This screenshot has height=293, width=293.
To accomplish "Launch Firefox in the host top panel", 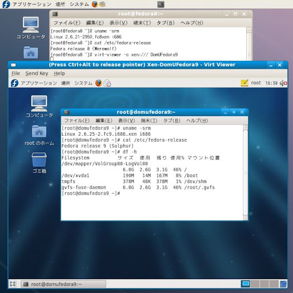I will coord(95,4).
